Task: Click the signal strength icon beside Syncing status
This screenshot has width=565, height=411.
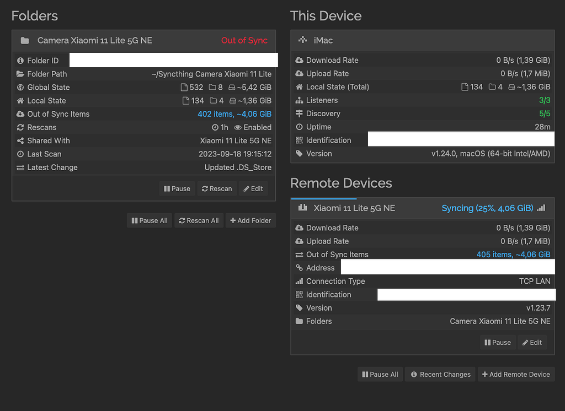Action: pyautogui.click(x=541, y=208)
